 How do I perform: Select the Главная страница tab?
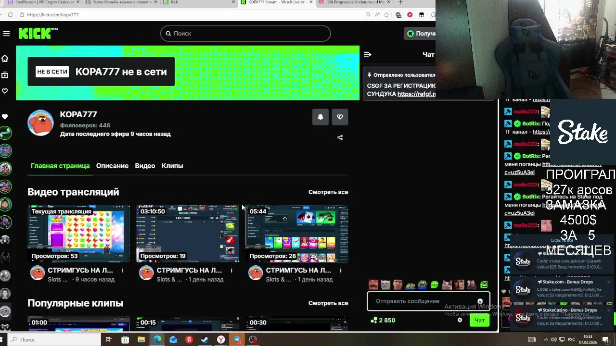[60, 166]
